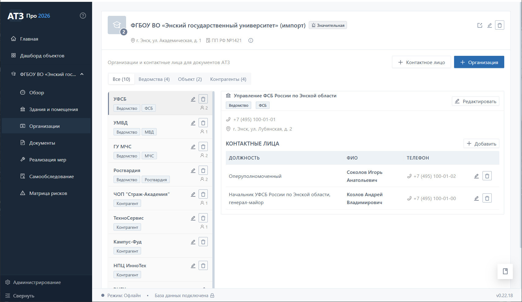Image resolution: width=522 pixels, height=302 pixels.
Task: Switch to the Ведомства (4) tab
Action: click(x=154, y=79)
